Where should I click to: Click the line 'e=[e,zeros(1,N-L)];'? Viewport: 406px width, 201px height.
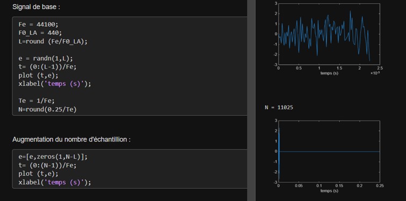tap(53, 157)
